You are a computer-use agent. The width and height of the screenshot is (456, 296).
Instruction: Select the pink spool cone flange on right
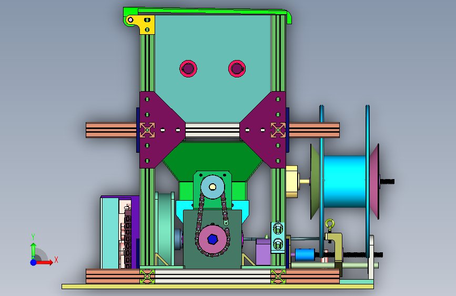[x=374, y=182]
